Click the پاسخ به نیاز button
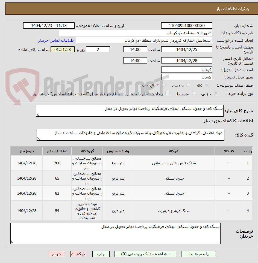Image resolution: width=258 pixels, height=263 pixels. 198,254
